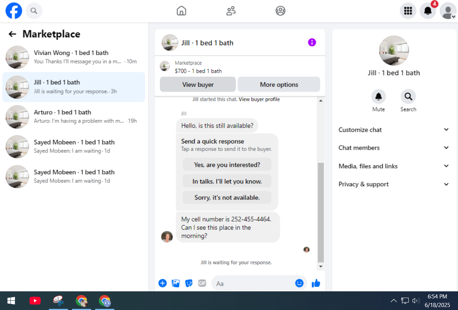Image resolution: width=458 pixels, height=310 pixels.
Task: Click the seen-by small avatar indicator
Action: [x=306, y=249]
